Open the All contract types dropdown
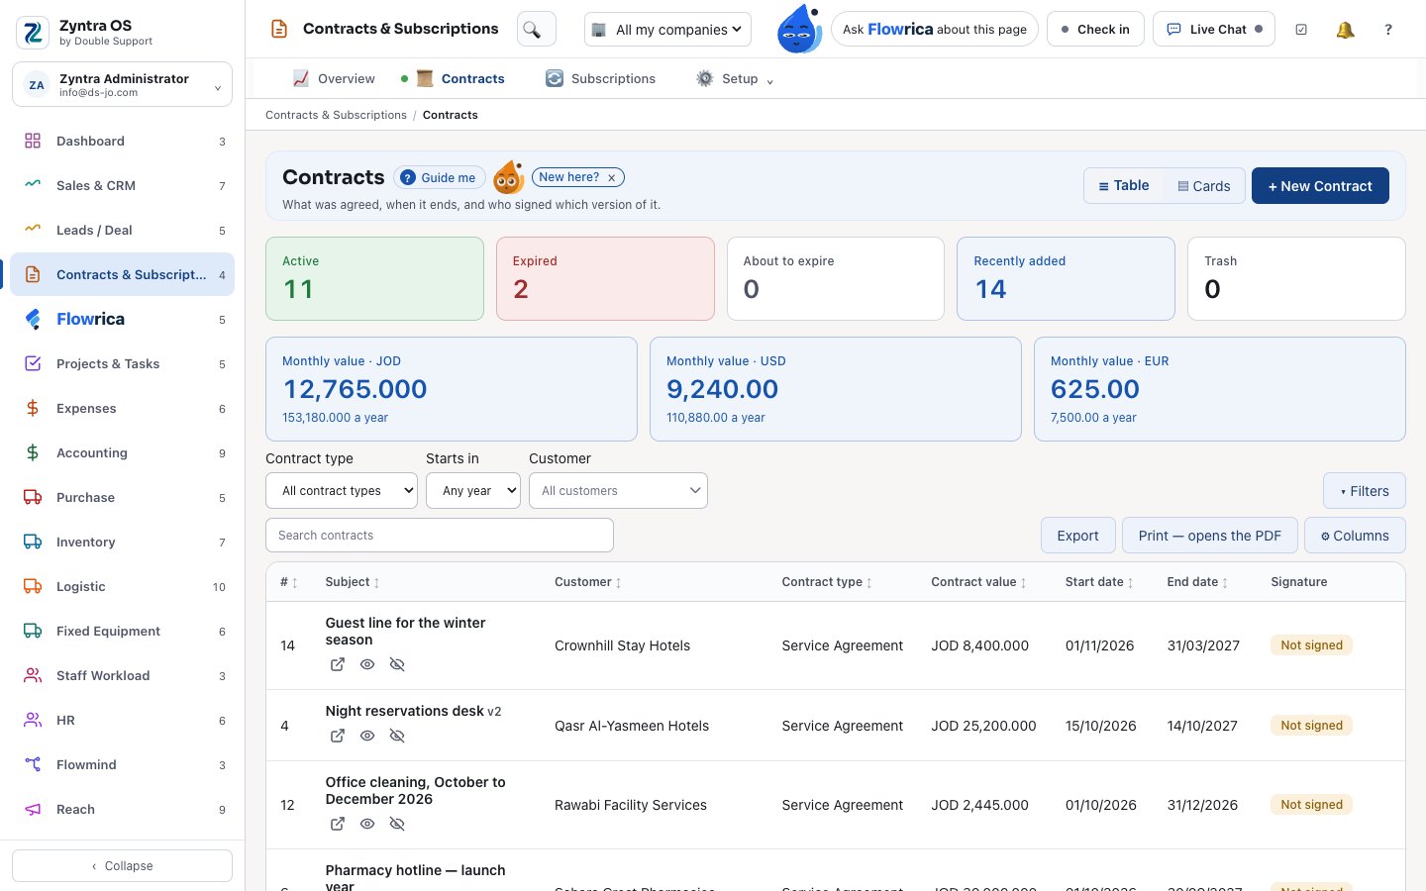This screenshot has height=891, width=1426. (342, 490)
